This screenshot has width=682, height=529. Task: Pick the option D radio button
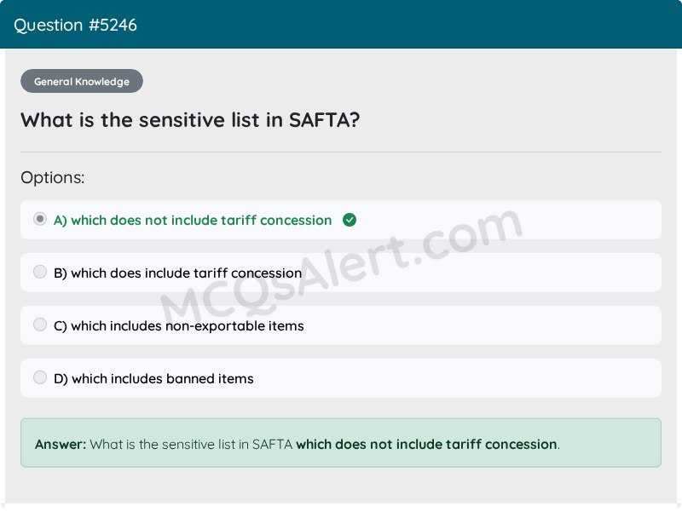coord(40,377)
